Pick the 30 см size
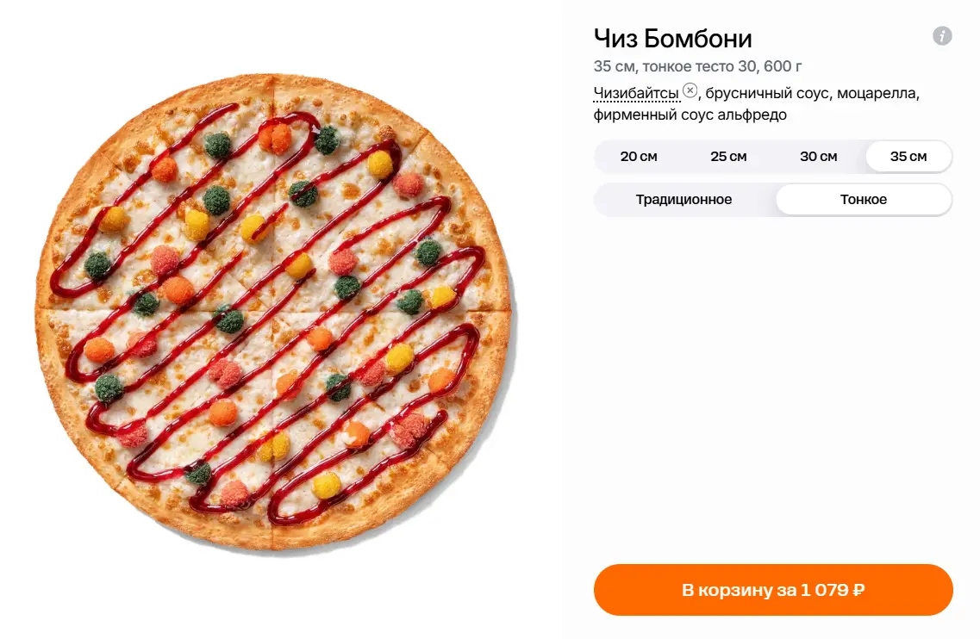Screen dimensions: 980x639 tap(818, 156)
